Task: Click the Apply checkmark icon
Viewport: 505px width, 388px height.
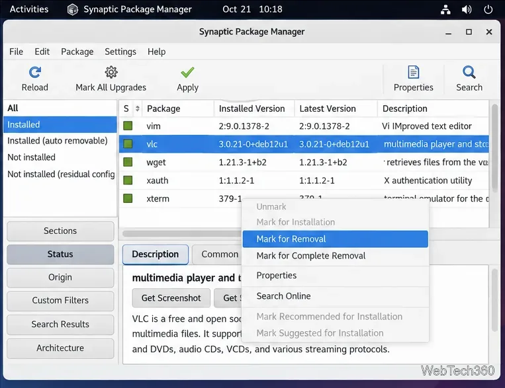Action: [x=187, y=73]
